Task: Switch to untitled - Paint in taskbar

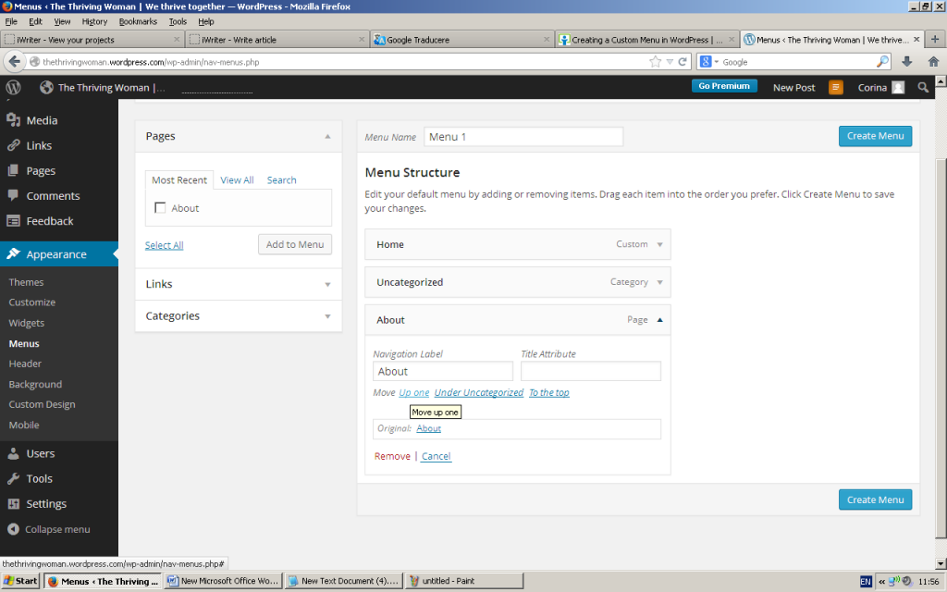Action: click(464, 581)
